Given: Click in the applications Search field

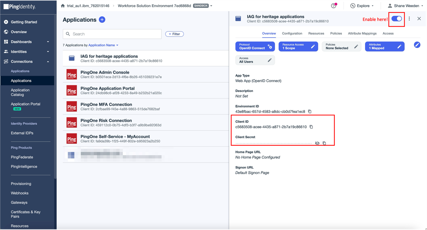Looking at the screenshot, I should point(112,34).
